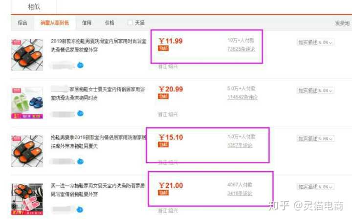Open the green and blue slippers thumbnail
The image size is (352, 220).
point(27,103)
